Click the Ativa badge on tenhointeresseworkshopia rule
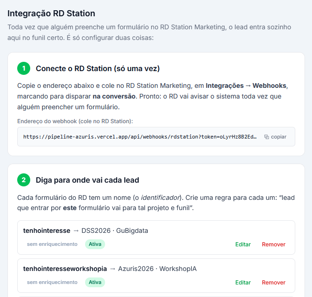 coord(95,282)
